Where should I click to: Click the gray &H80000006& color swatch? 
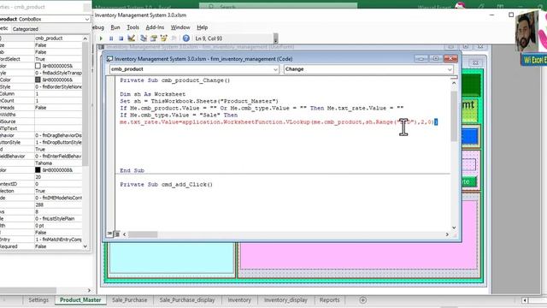[38, 80]
